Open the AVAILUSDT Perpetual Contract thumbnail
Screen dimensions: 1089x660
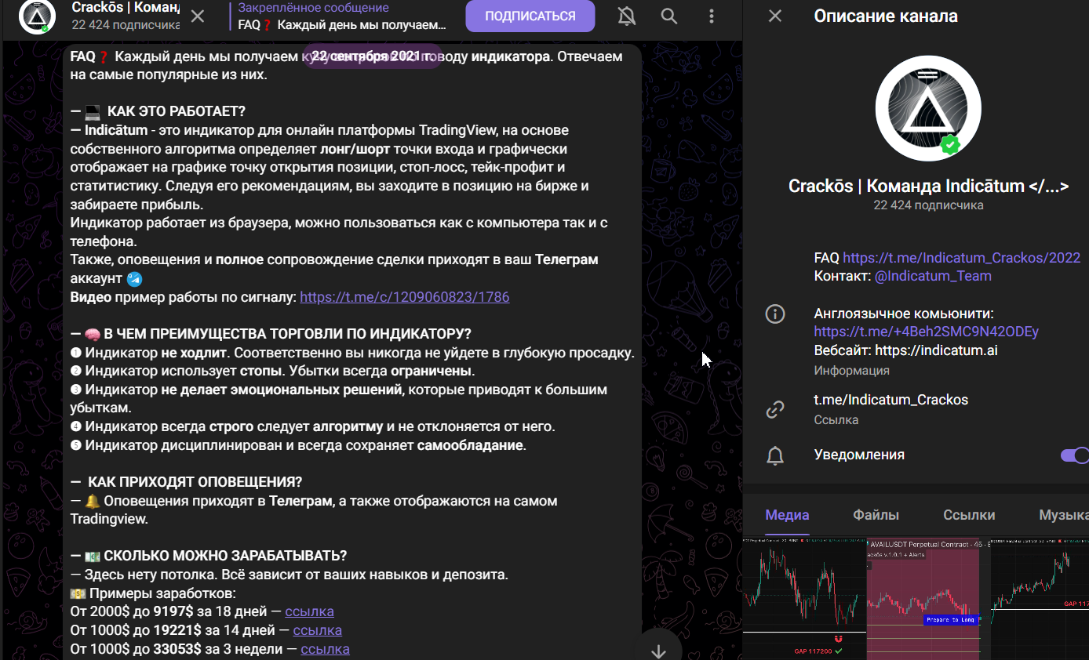coord(928,599)
